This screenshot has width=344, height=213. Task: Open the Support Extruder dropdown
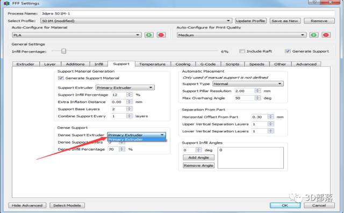pyautogui.click(x=125, y=88)
